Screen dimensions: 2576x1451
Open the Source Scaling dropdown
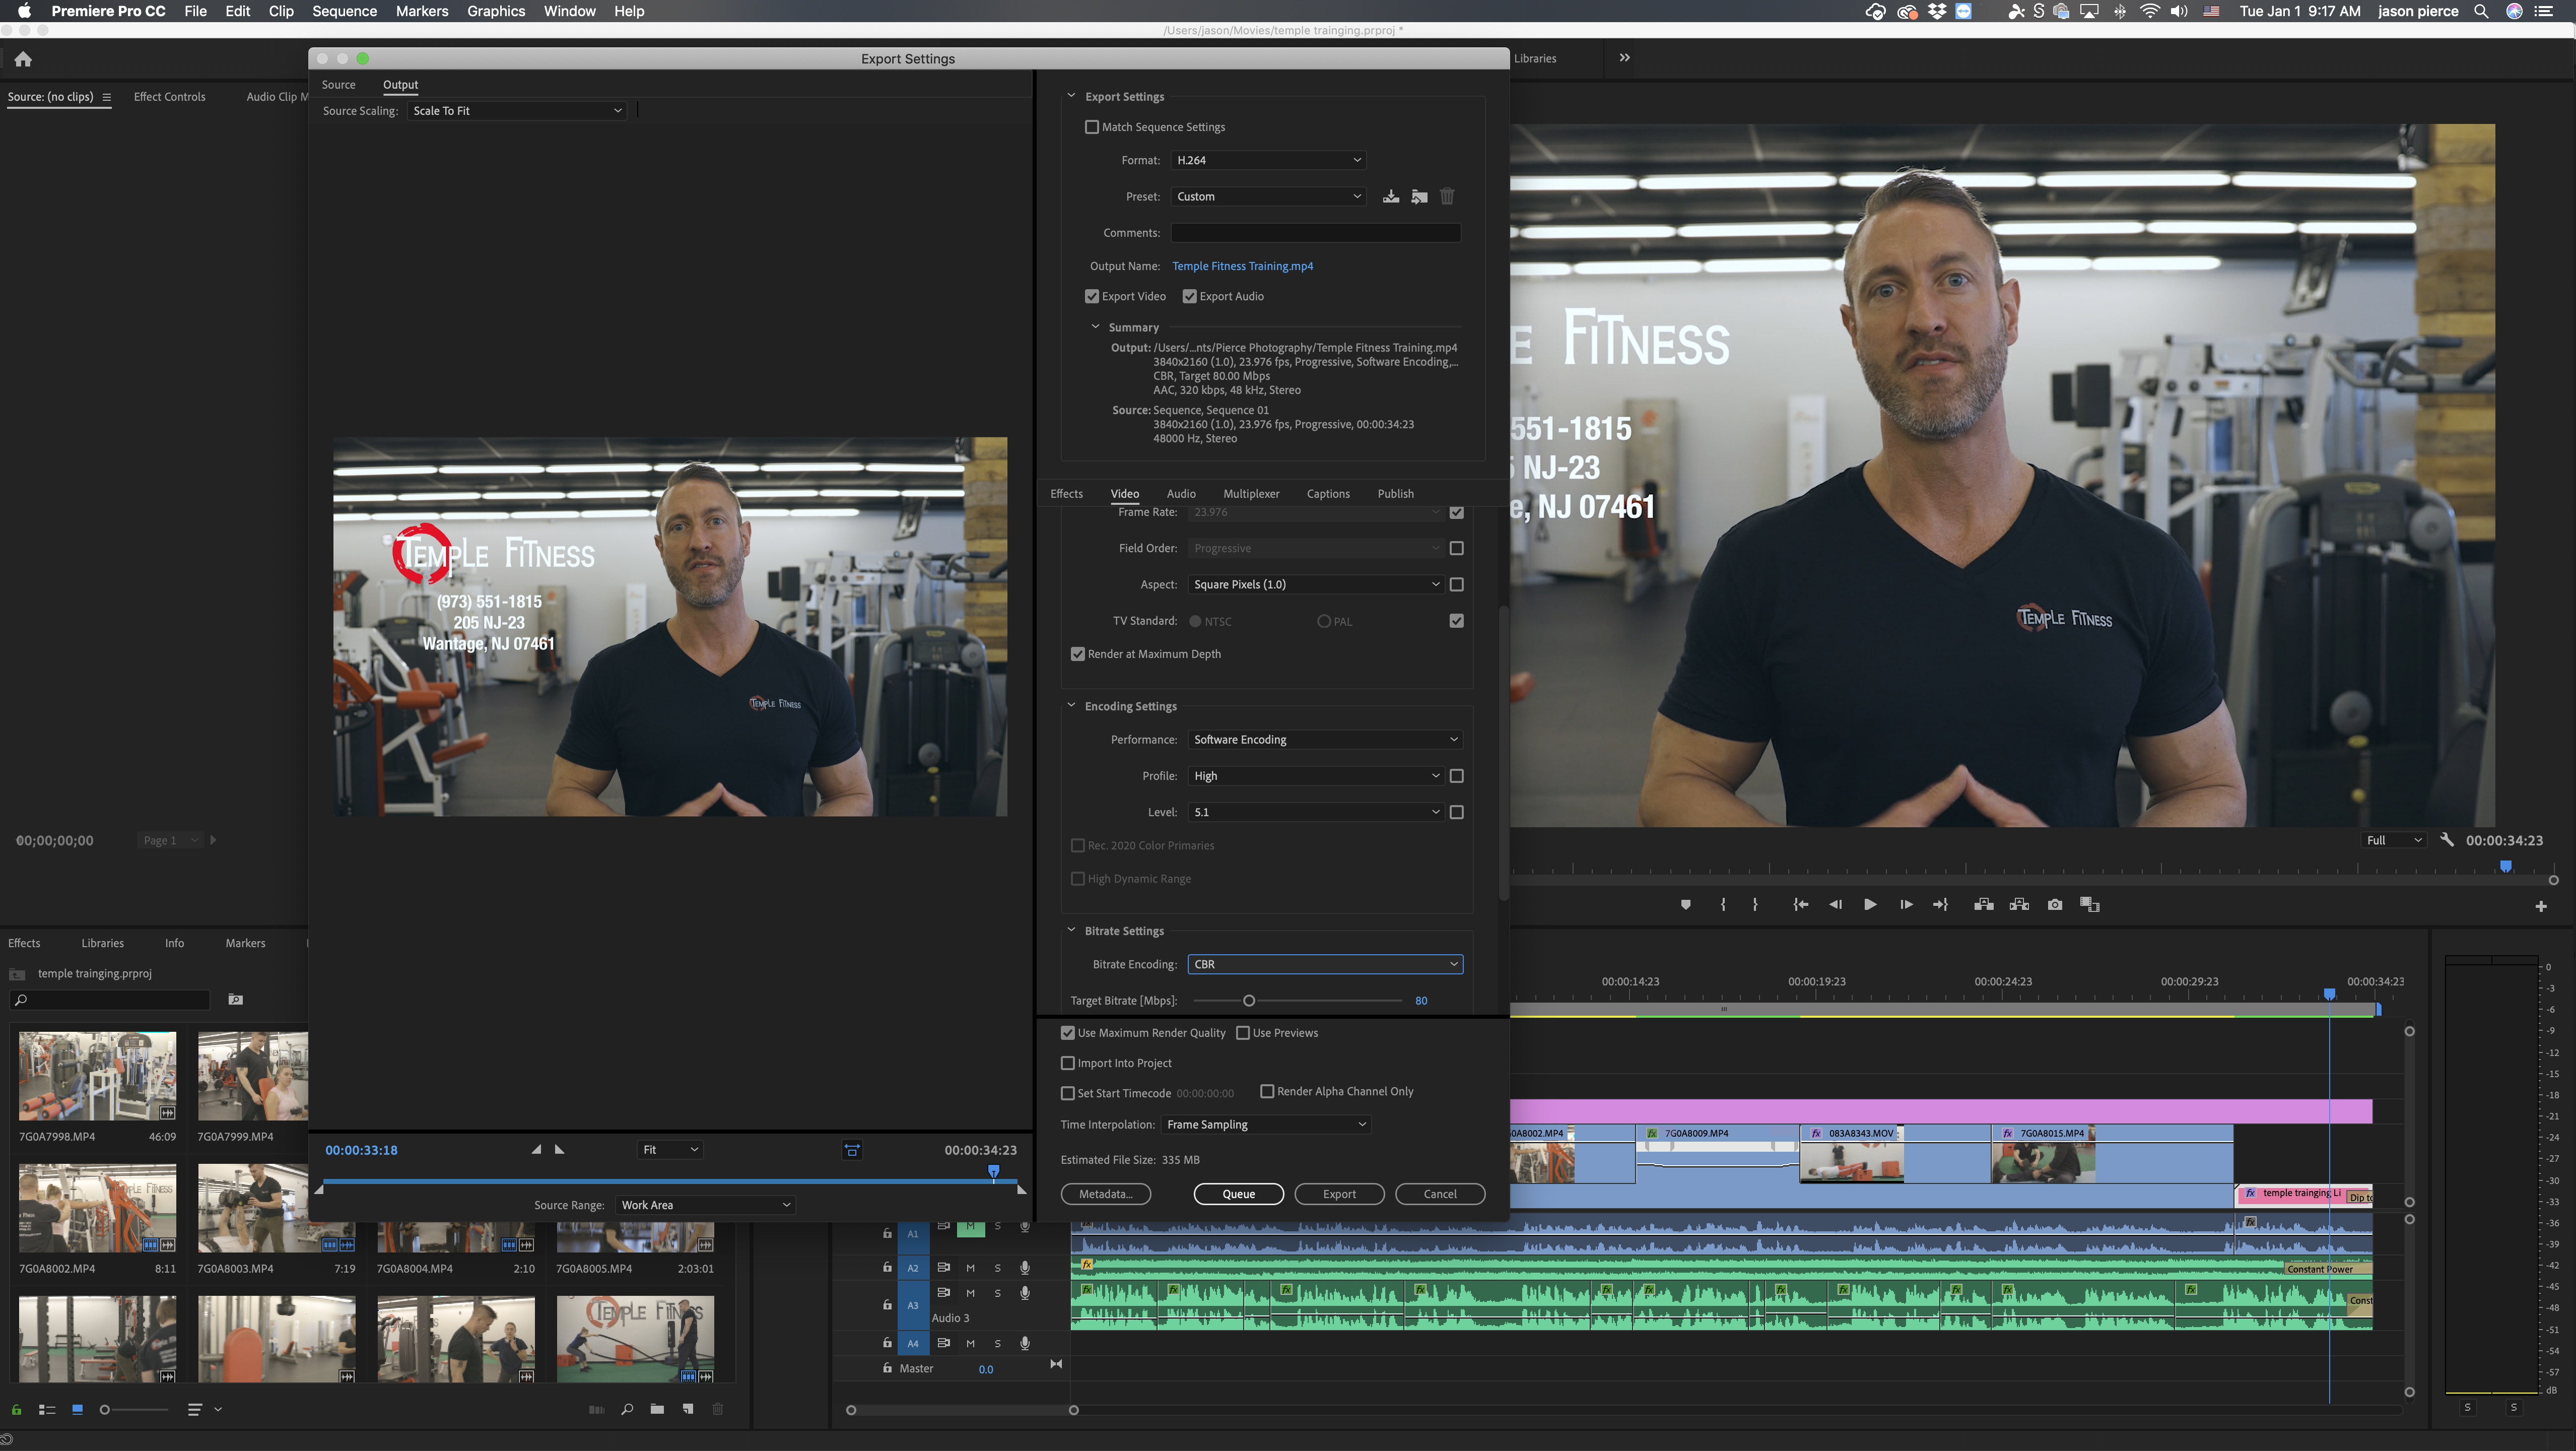[x=517, y=111]
